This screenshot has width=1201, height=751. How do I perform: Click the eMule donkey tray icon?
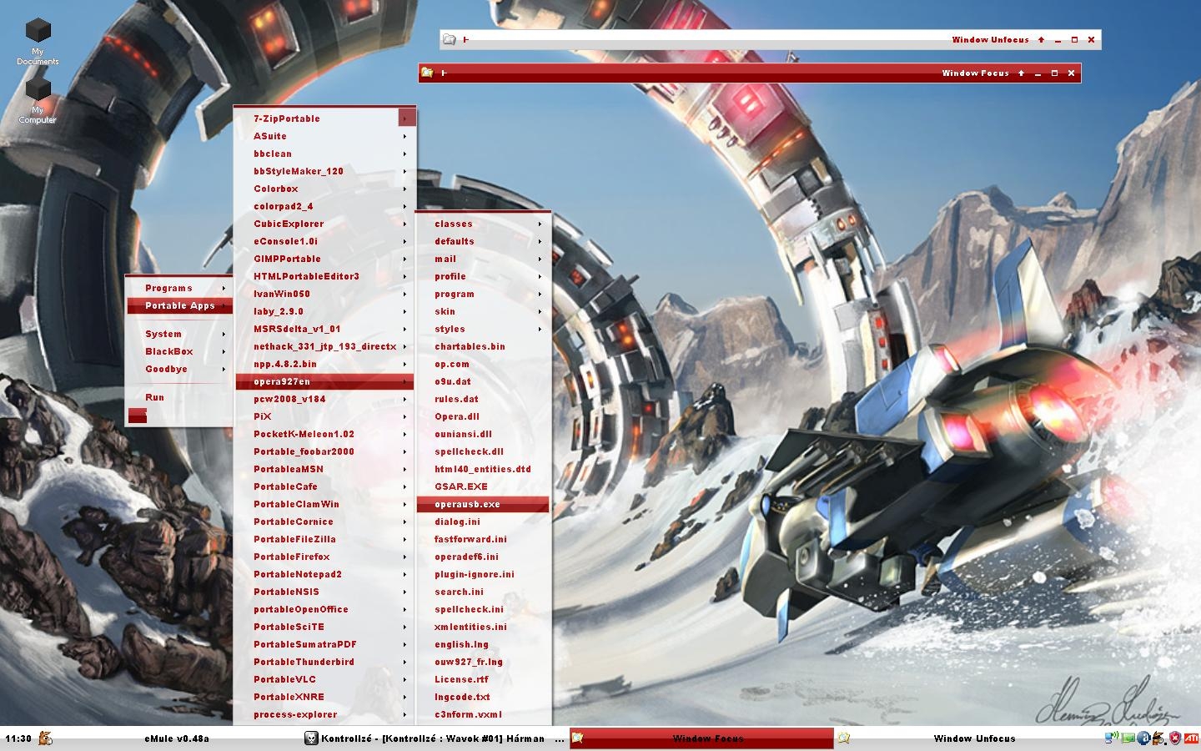click(x=1159, y=738)
